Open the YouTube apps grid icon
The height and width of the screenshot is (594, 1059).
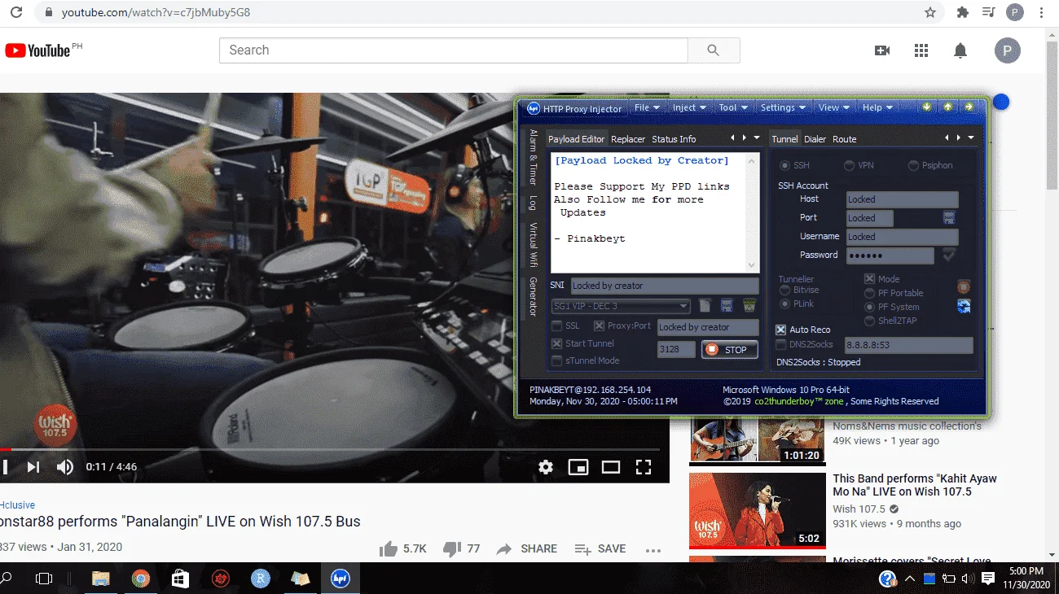click(921, 50)
